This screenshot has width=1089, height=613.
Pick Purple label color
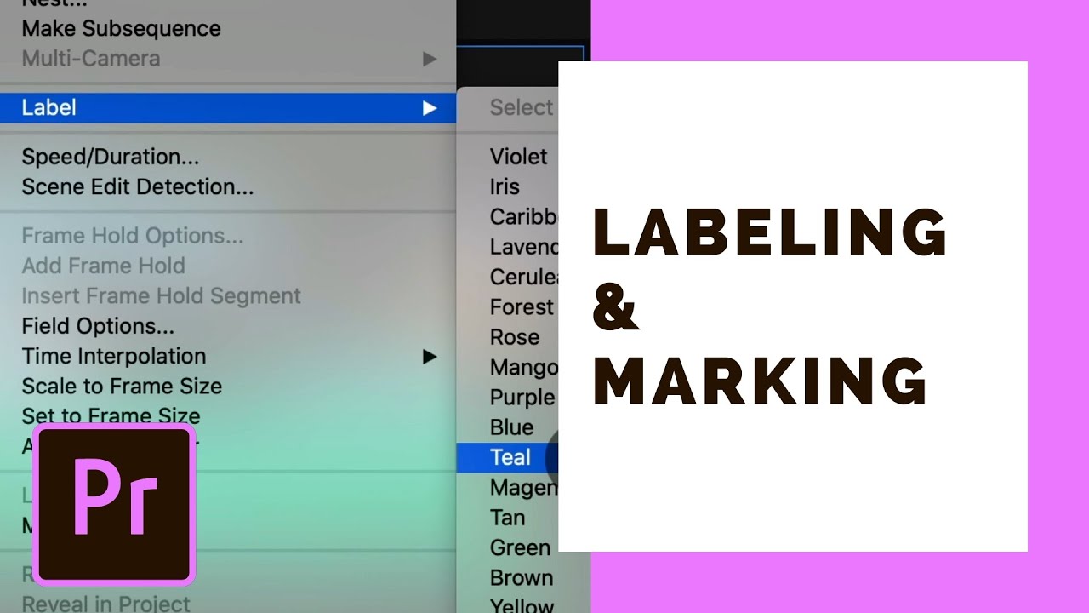(x=522, y=398)
